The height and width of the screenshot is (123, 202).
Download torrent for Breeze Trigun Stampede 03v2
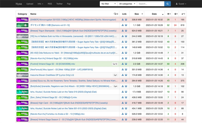123,31
